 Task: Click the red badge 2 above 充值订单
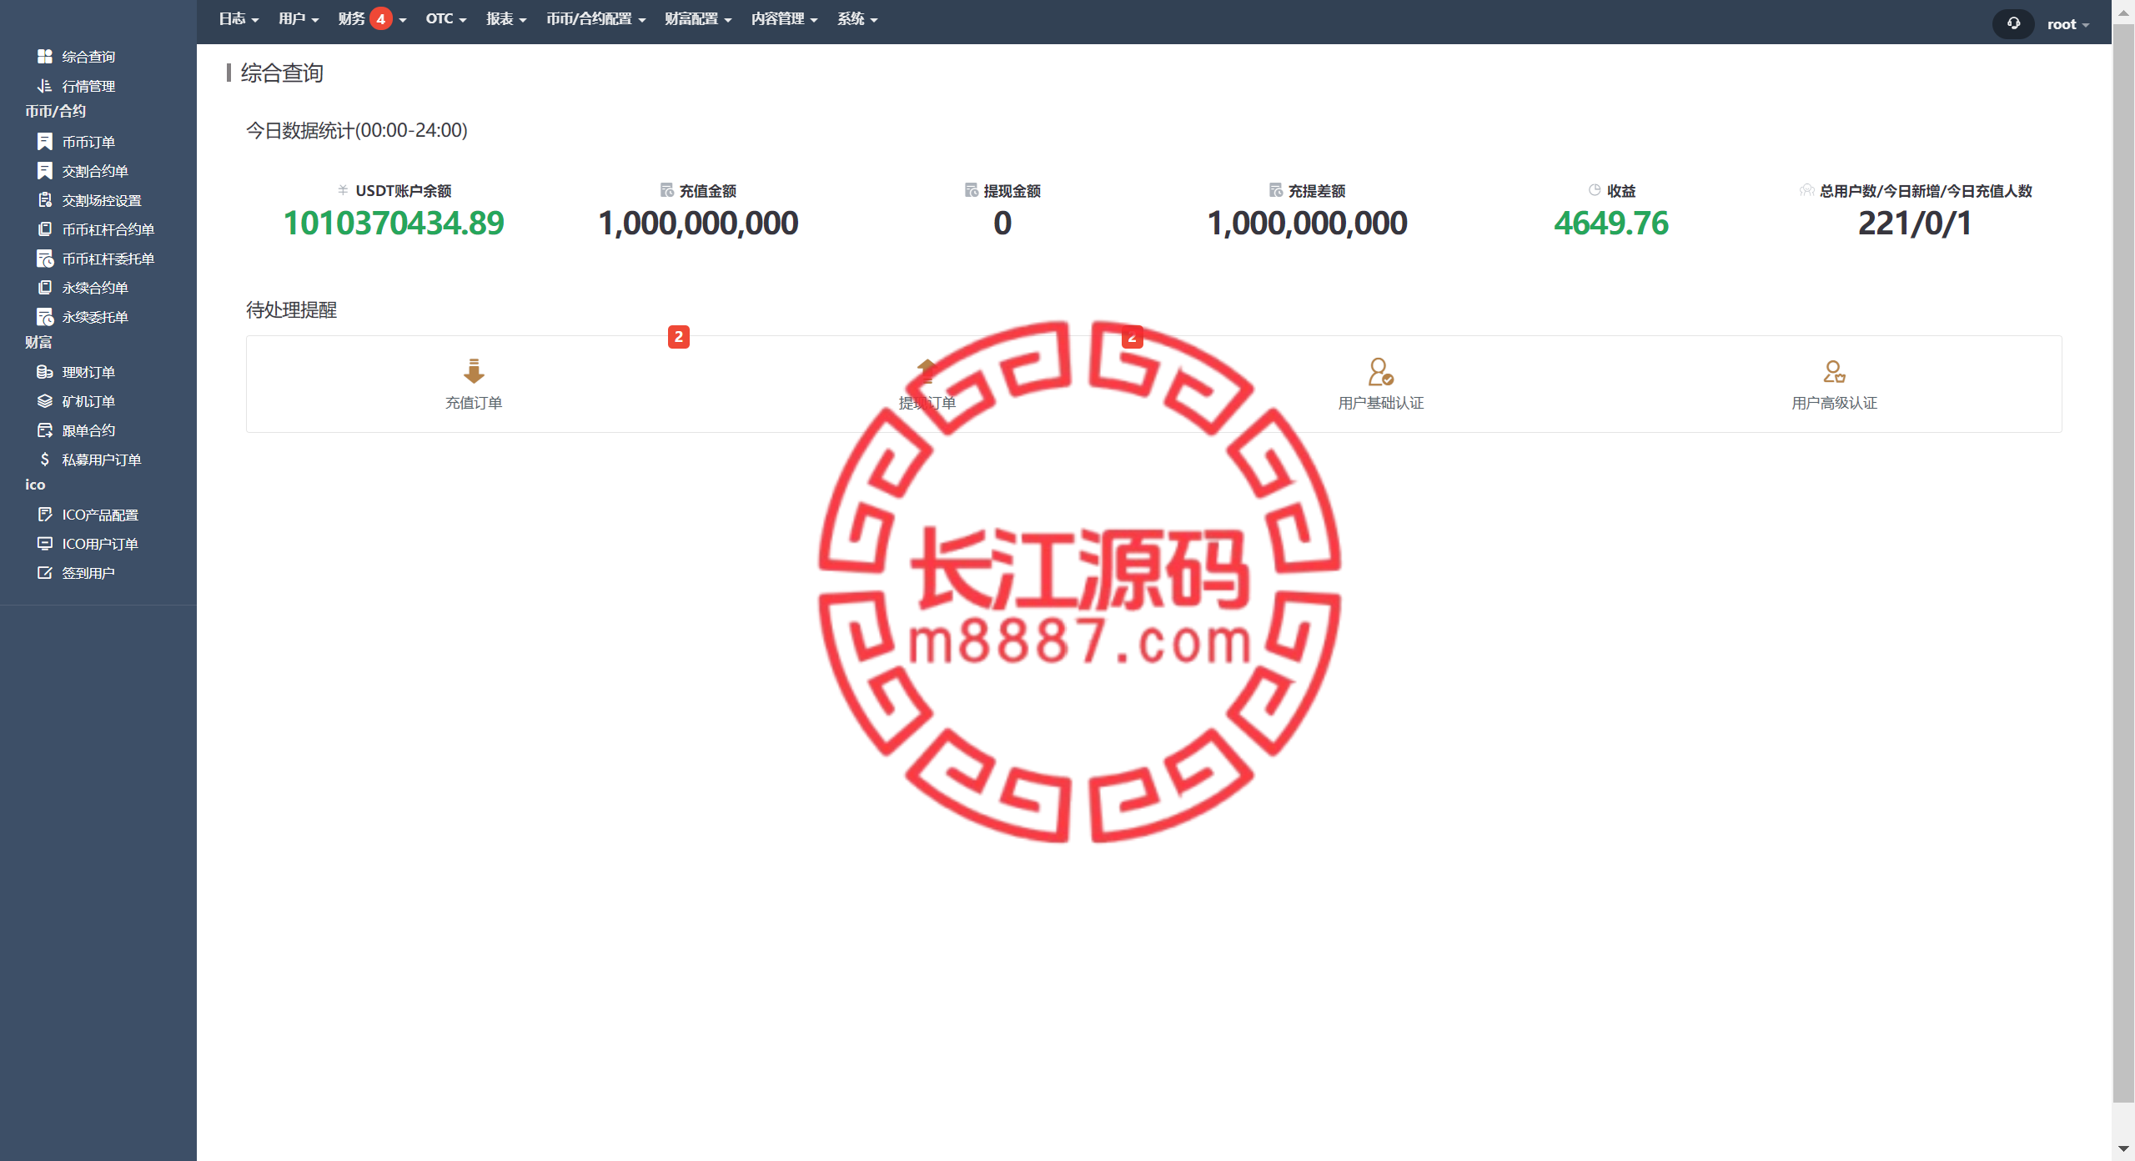(679, 337)
